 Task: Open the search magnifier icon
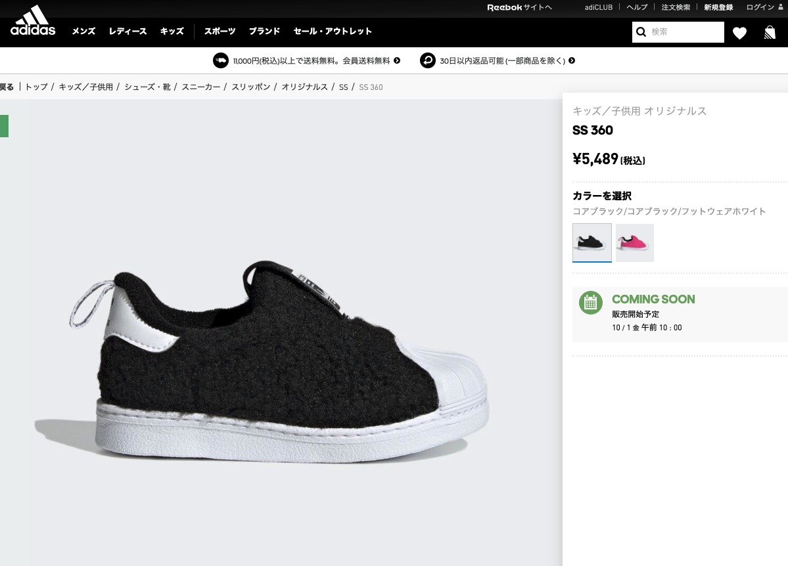641,32
